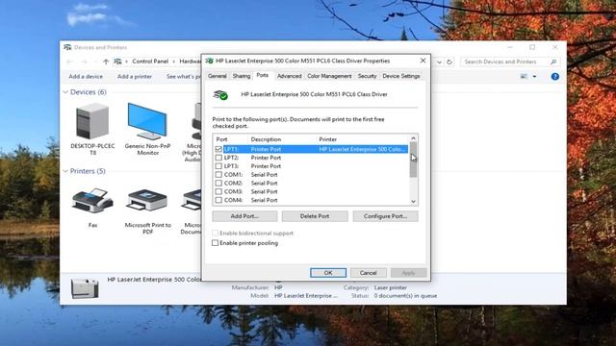Click OK in the properties dialog
Image resolution: width=616 pixels, height=346 pixels.
(328, 273)
